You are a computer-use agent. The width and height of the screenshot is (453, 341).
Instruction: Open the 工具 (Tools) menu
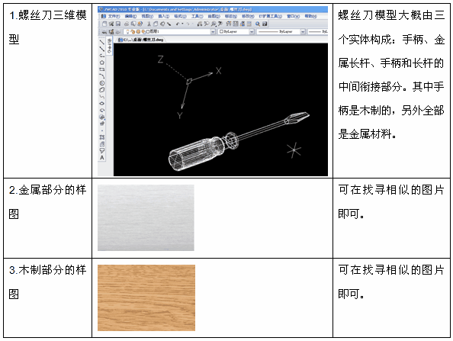point(198,16)
